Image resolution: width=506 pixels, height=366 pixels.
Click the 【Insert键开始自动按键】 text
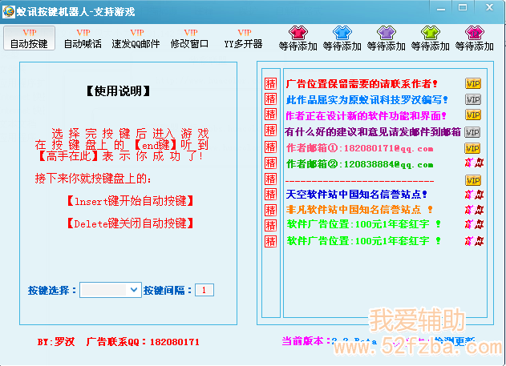[x=130, y=201]
